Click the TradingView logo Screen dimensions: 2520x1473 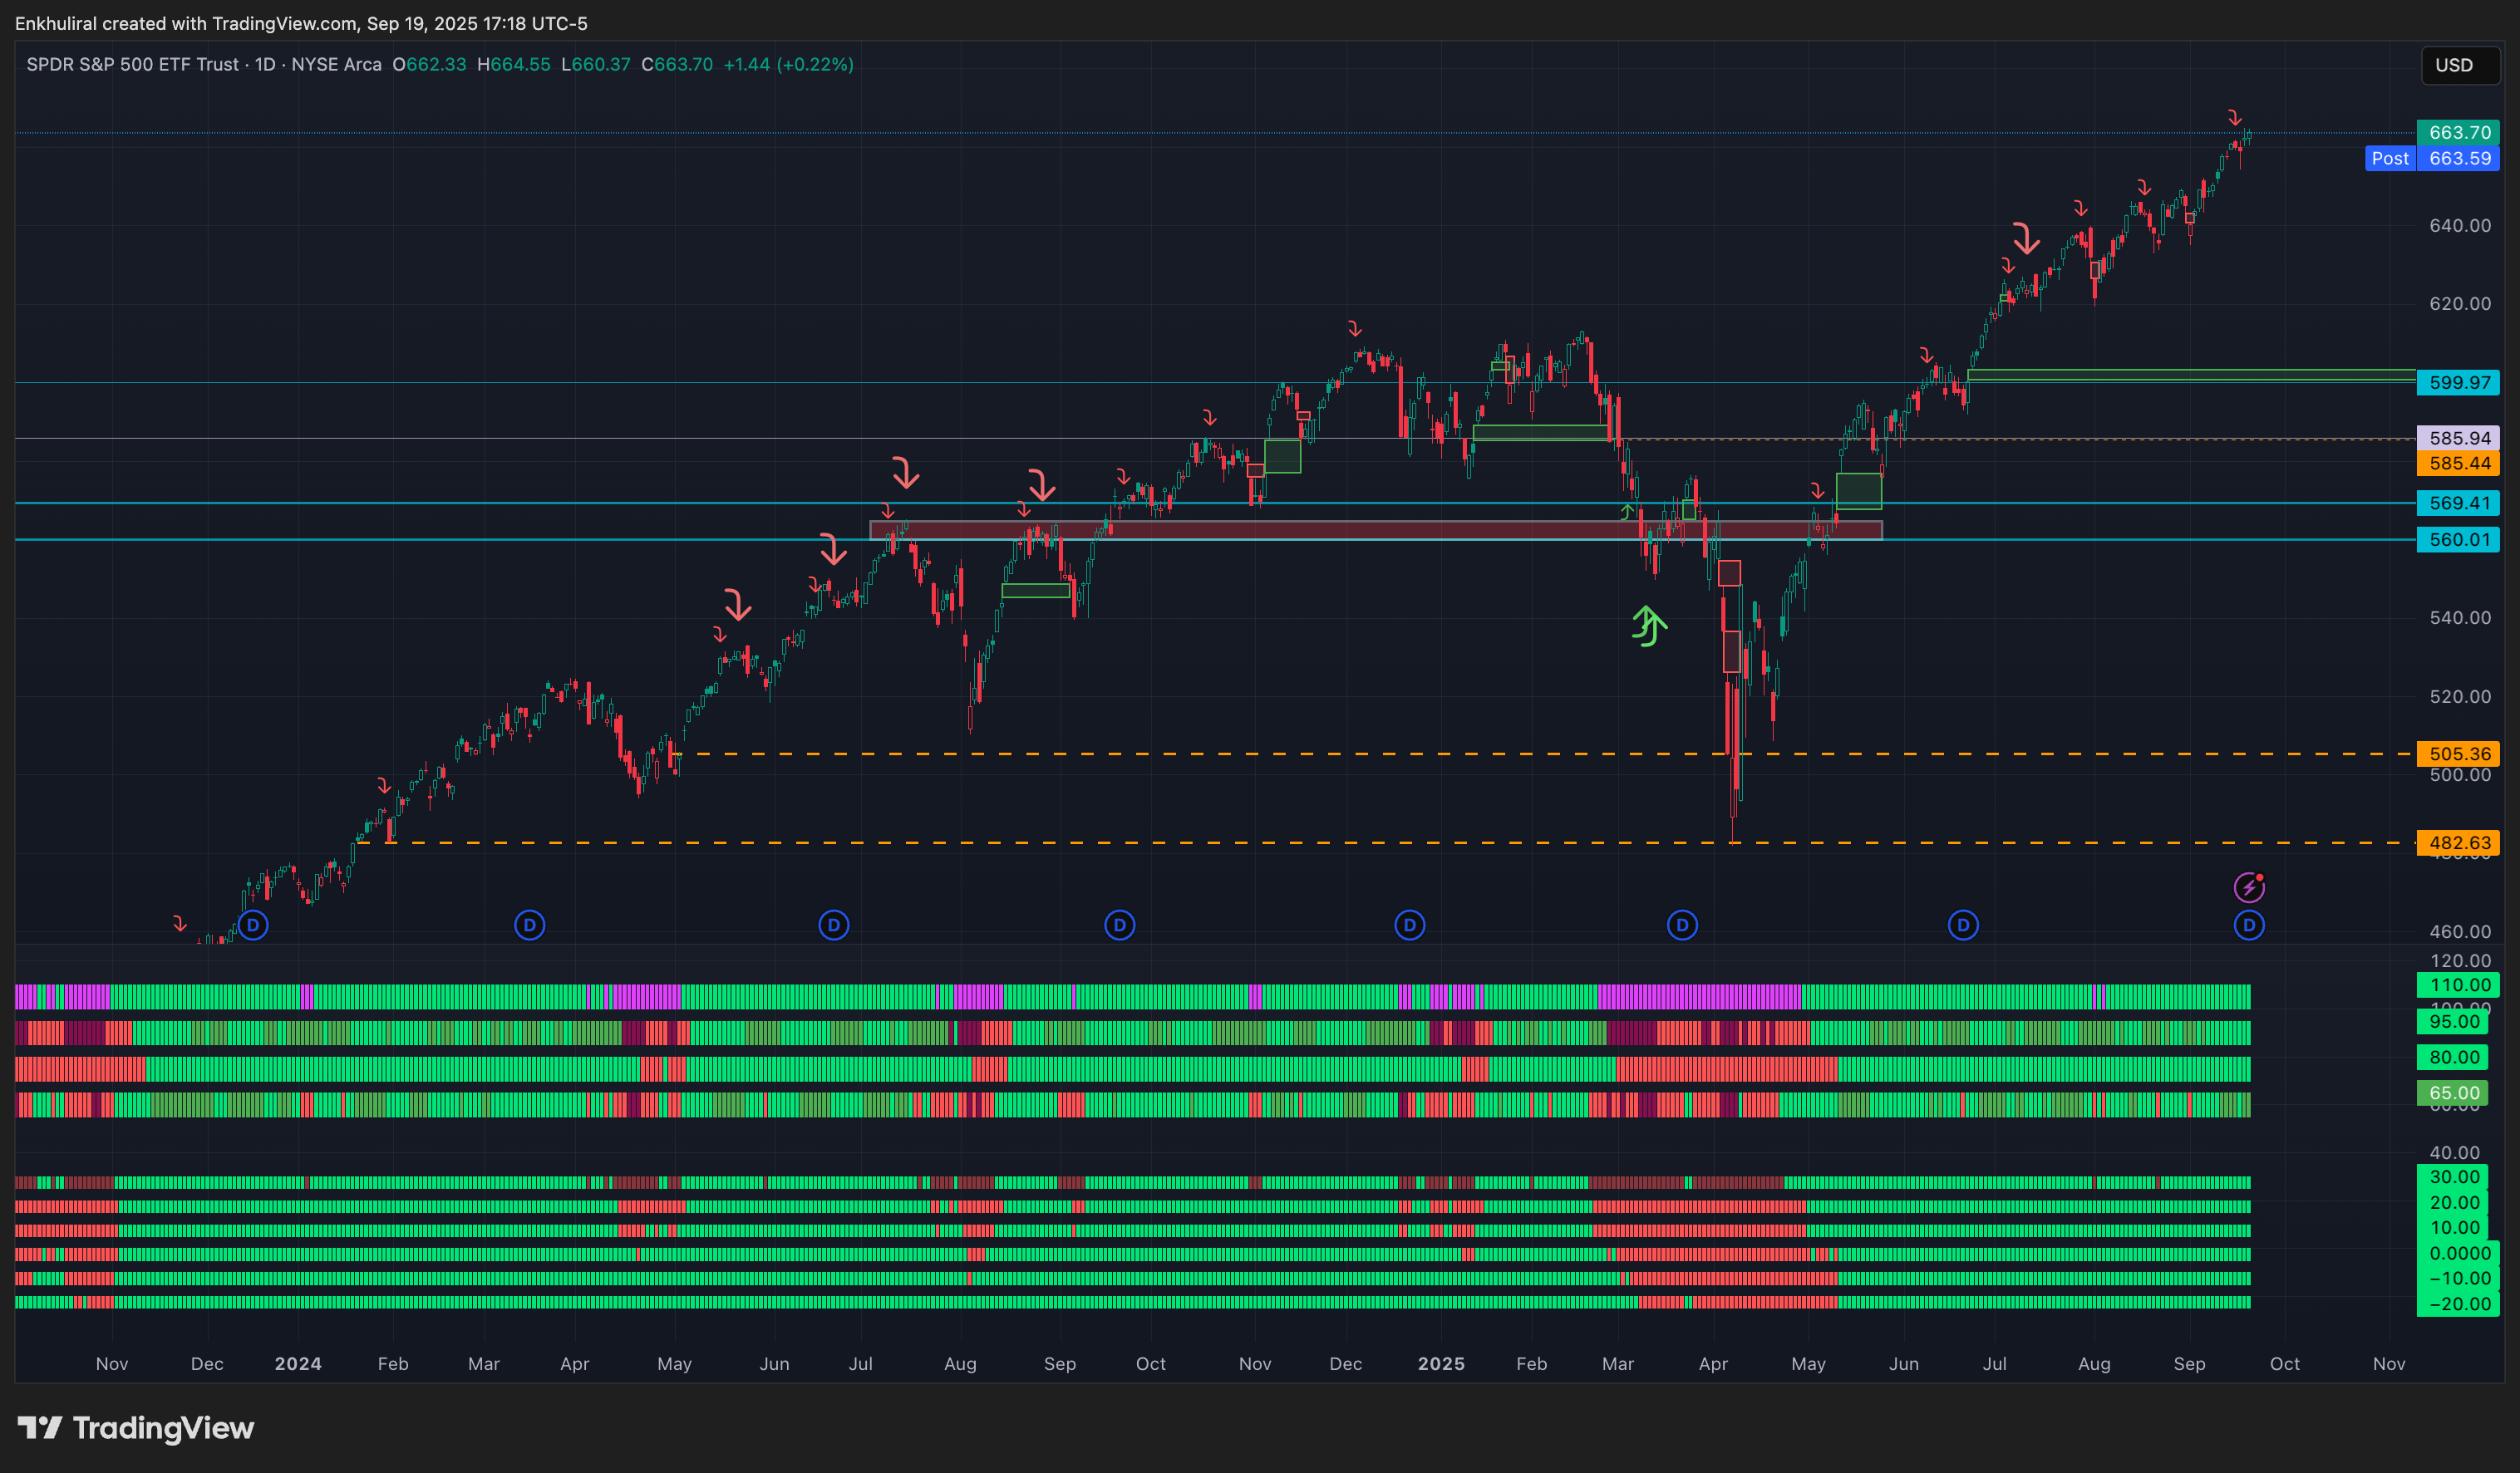coord(136,1428)
